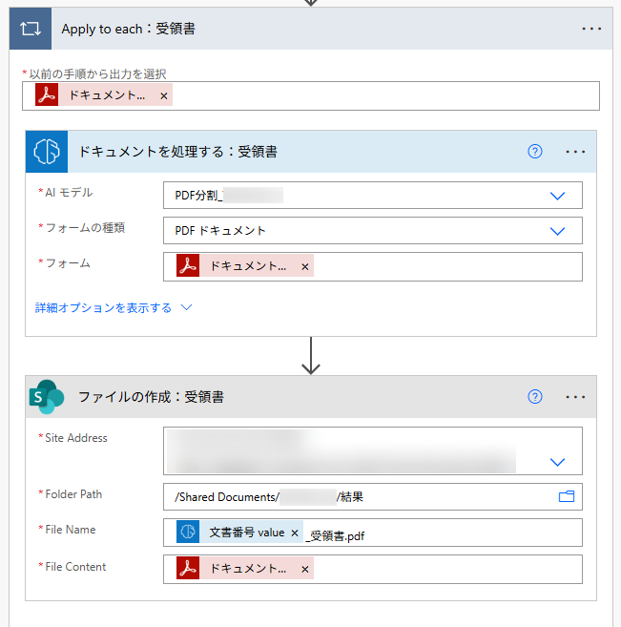Open help for the create file action
This screenshot has width=621, height=627.
coord(535,397)
